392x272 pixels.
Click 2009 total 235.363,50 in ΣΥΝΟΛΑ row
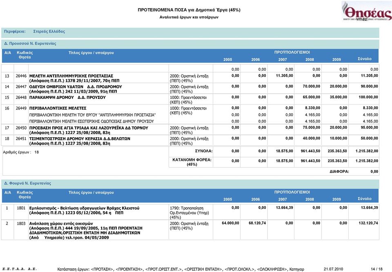[x=337, y=151]
